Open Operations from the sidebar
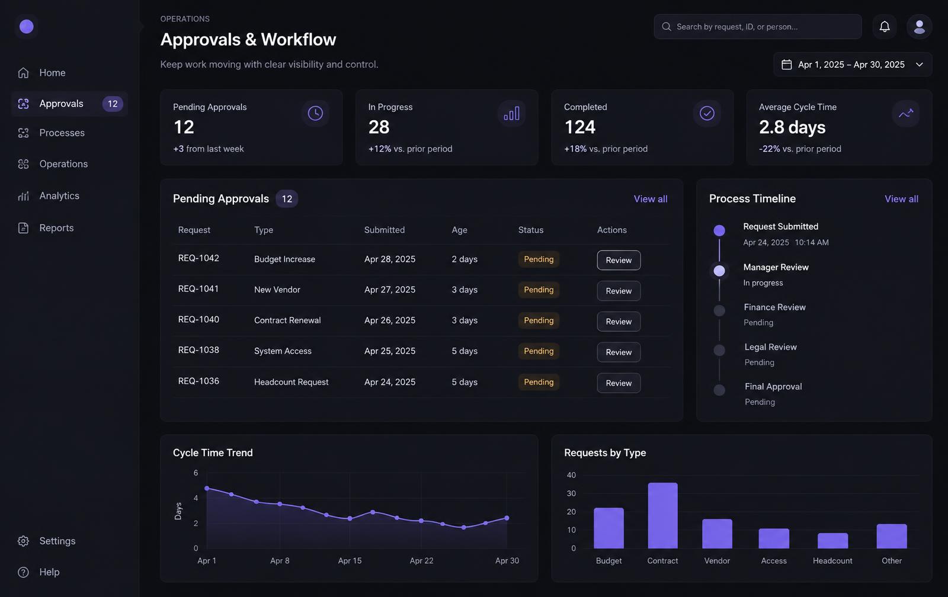 pyautogui.click(x=70, y=164)
